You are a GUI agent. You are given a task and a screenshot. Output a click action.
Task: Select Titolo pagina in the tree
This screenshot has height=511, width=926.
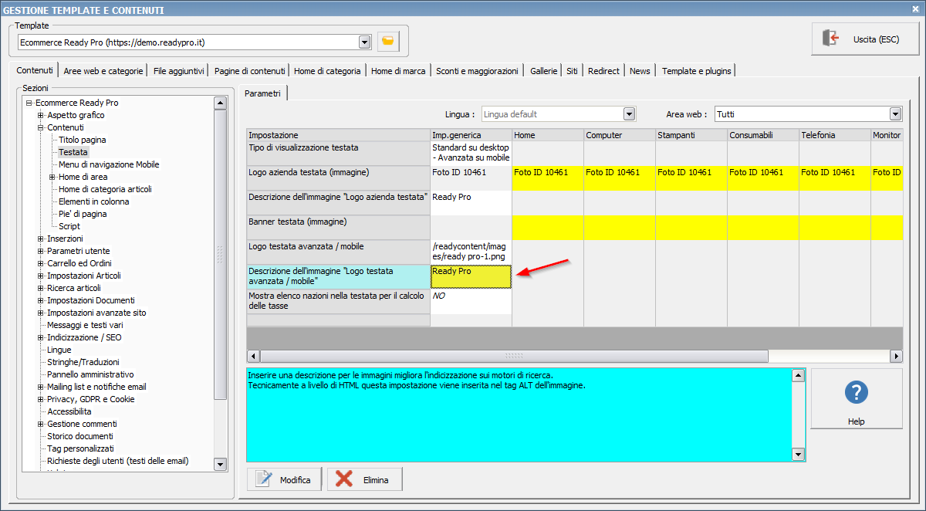82,140
